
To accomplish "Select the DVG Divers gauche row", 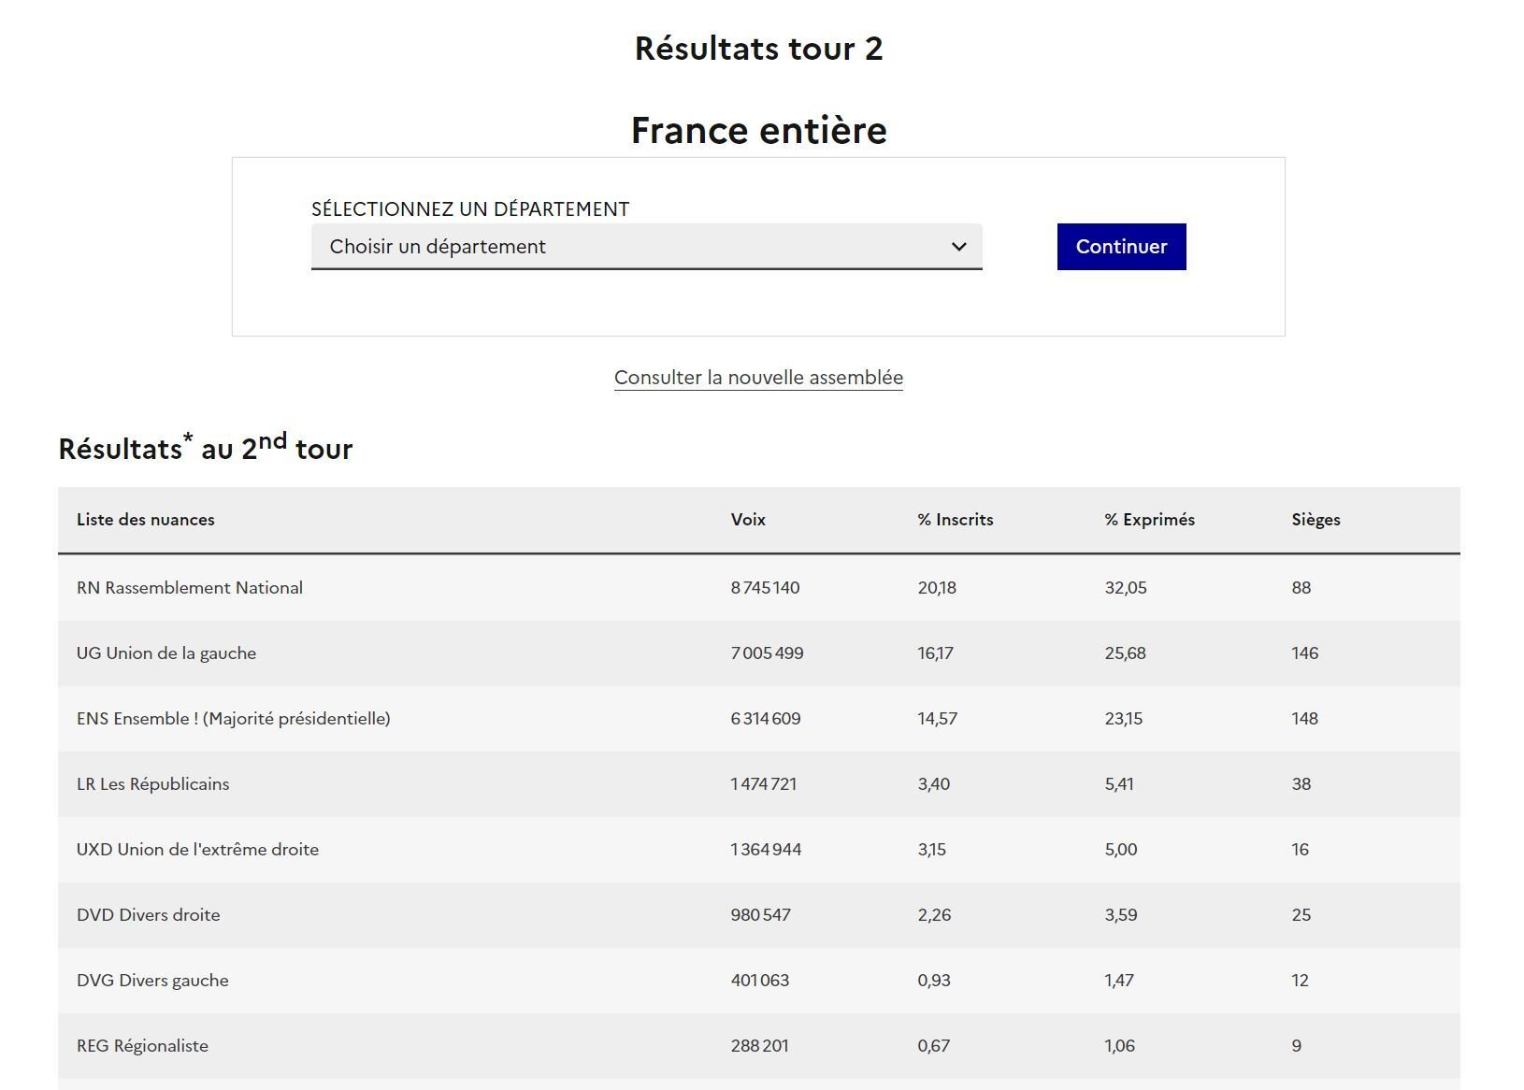I will [x=152, y=981].
